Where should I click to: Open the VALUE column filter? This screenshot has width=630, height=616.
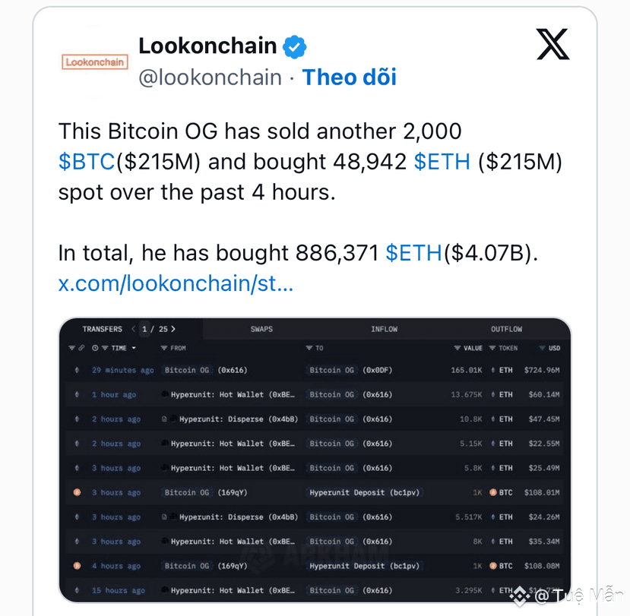click(x=457, y=348)
